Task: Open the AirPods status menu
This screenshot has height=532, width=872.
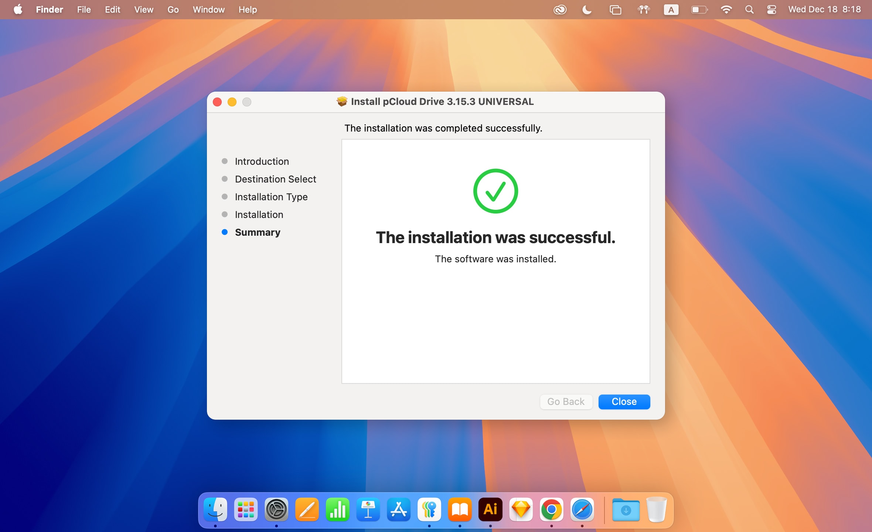Action: click(x=644, y=10)
